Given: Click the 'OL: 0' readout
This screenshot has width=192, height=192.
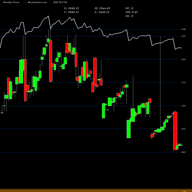Looking at the screenshot, I should [x=129, y=16].
